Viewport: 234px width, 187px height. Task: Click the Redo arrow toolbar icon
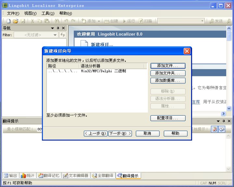click(73, 21)
